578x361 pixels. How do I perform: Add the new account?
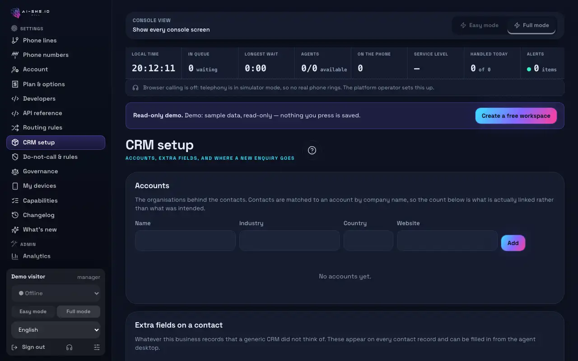[x=513, y=243]
